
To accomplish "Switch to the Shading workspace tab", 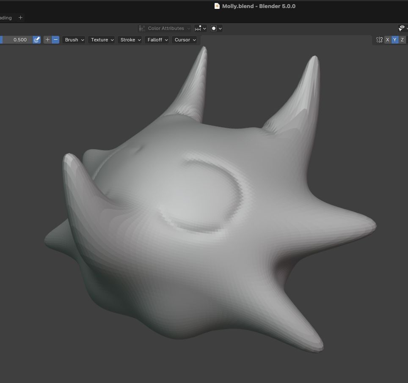I will point(5,18).
